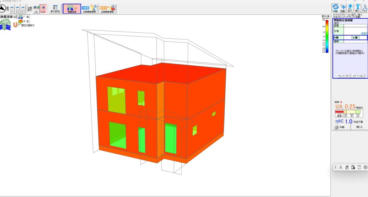368x197 pixels.
Task: Select the 線 (wireframe) radio option
Action: (x=24, y=17)
